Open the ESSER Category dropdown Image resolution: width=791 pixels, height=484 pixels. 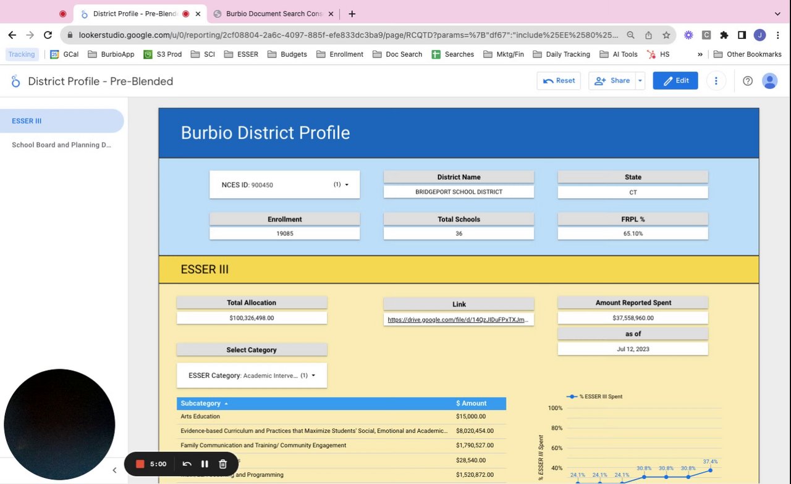click(x=252, y=375)
